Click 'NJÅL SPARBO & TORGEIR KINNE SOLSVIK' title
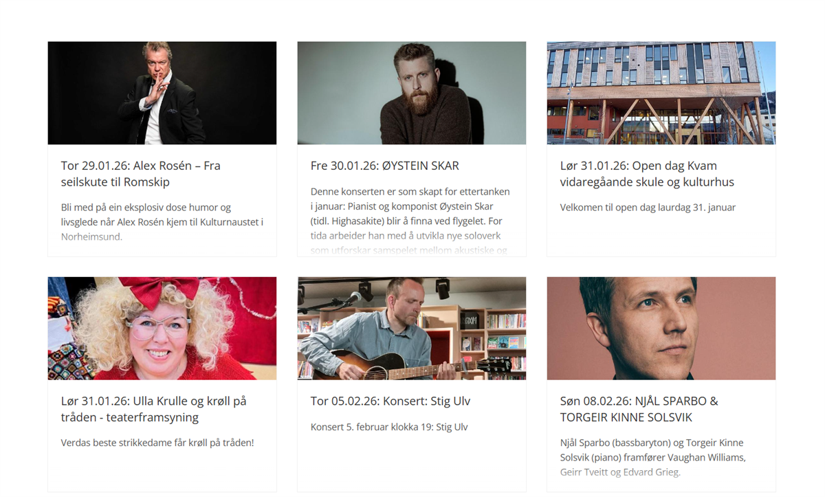This screenshot has height=497, width=825. point(639,409)
